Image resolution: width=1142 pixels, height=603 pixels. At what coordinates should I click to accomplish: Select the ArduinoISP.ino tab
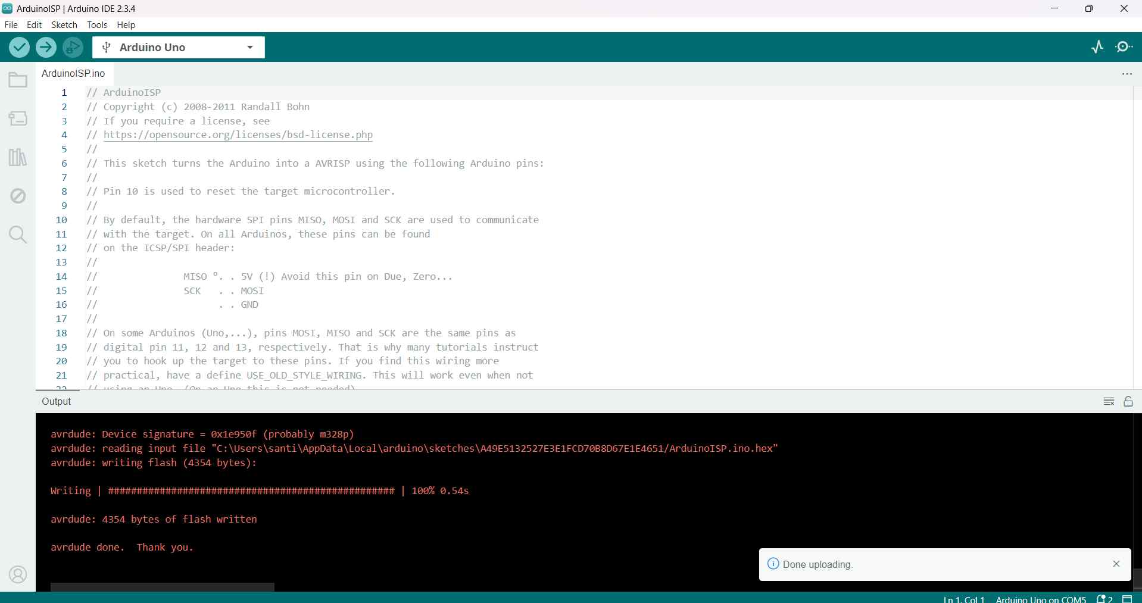[x=73, y=74]
